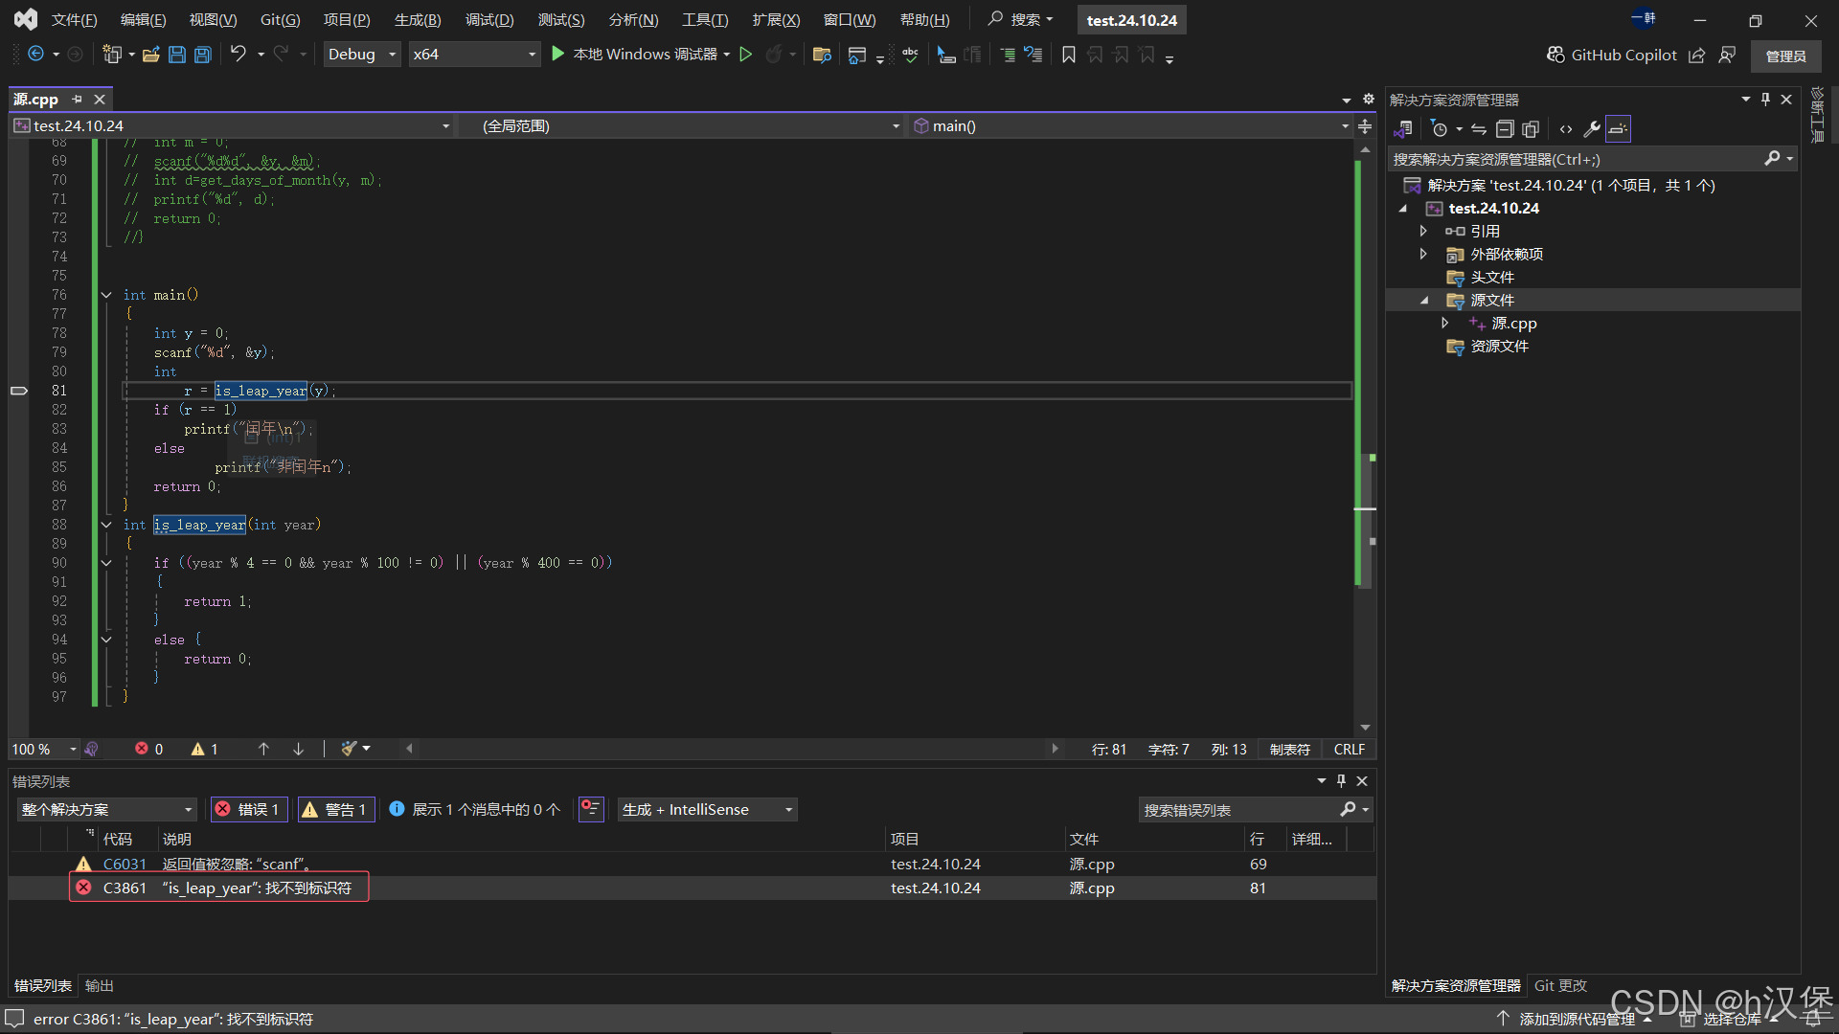This screenshot has height=1034, width=1839.
Task: Click Collapse All in Solution Explorer
Action: tap(1505, 129)
